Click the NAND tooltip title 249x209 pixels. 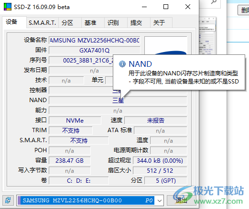coord(140,64)
